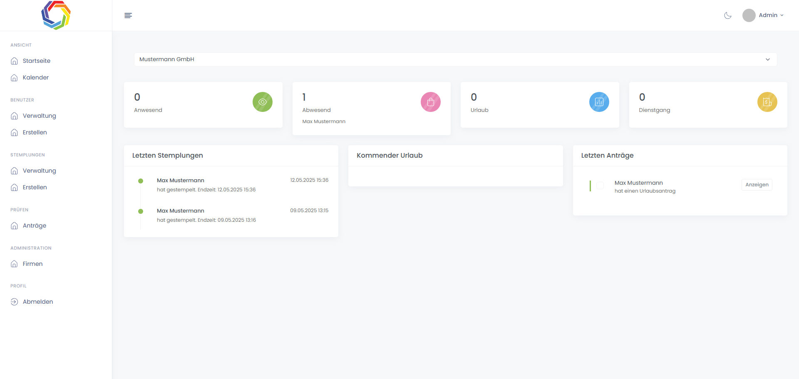
Task: Click the Firmen sidebar icon
Action: point(14,264)
